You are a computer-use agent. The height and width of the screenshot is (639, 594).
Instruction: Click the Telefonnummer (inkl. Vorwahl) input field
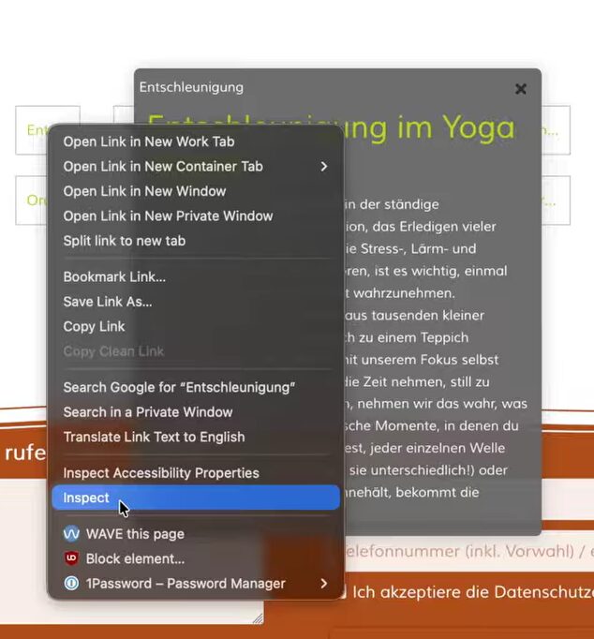pyautogui.click(x=469, y=551)
